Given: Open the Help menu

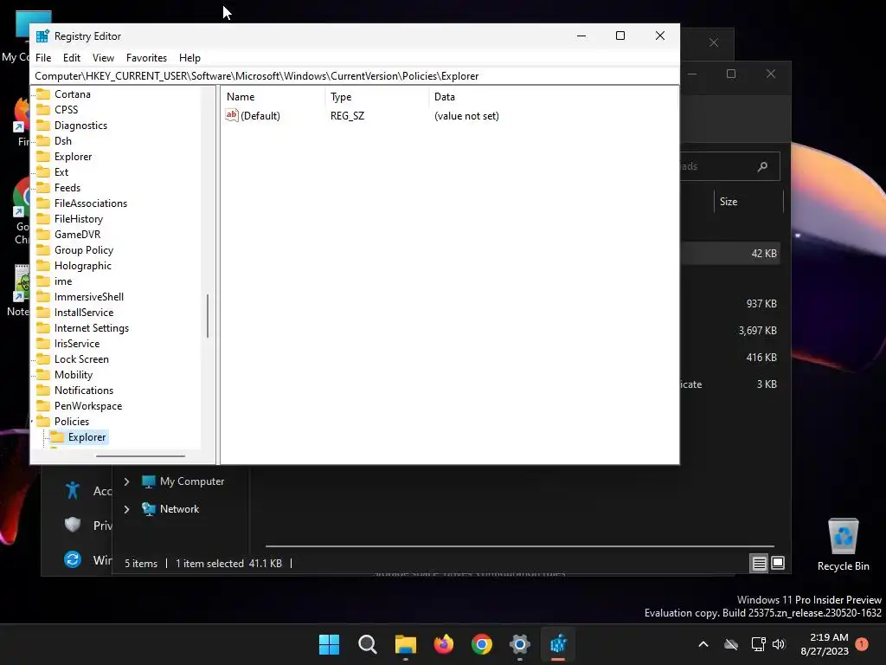Looking at the screenshot, I should (x=189, y=58).
